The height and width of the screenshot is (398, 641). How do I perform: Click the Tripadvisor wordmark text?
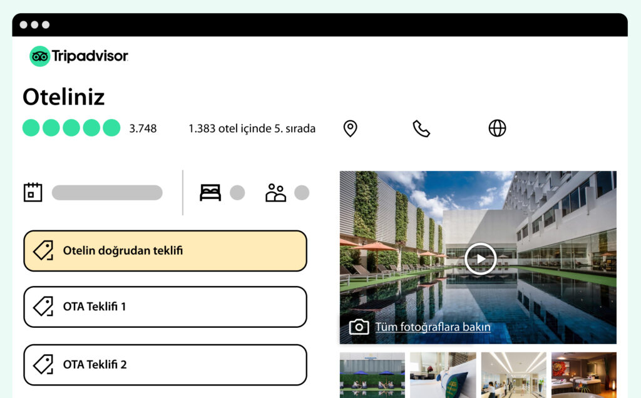tap(90, 56)
